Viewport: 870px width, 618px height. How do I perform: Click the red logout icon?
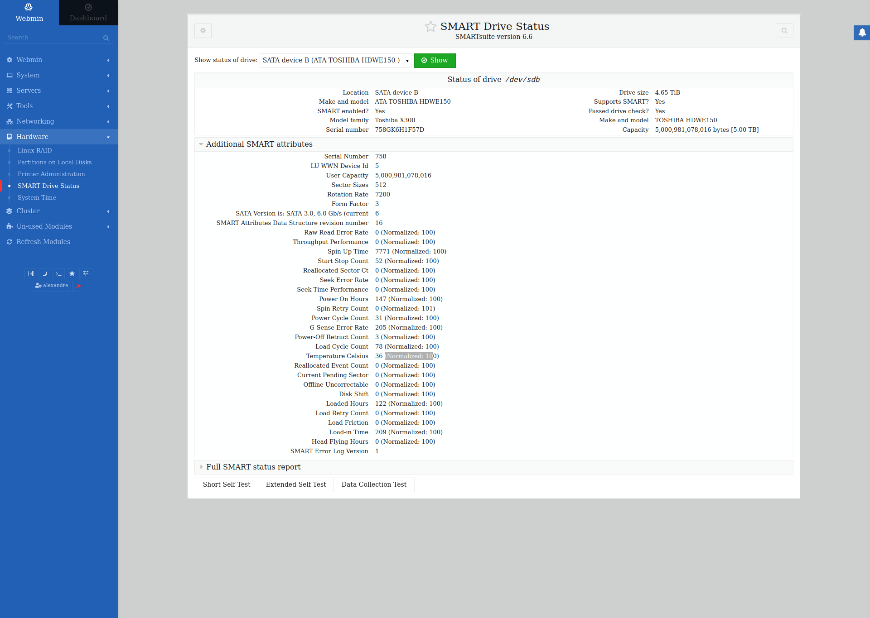78,286
